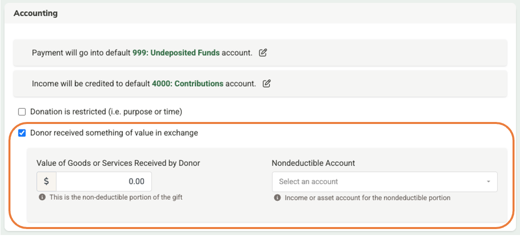The height and width of the screenshot is (236, 520).
Task: Click the 4000: Contributions link
Action: click(x=188, y=84)
